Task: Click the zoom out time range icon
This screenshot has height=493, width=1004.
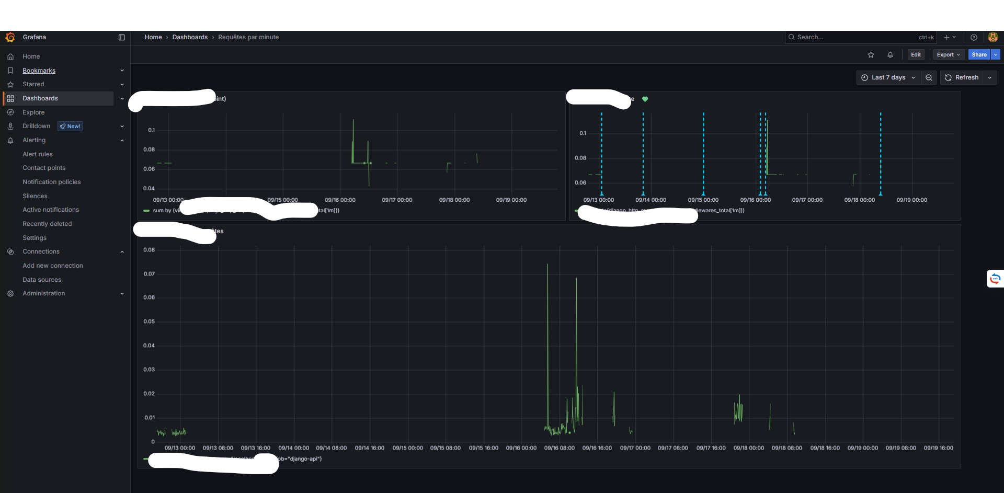Action: pos(929,77)
